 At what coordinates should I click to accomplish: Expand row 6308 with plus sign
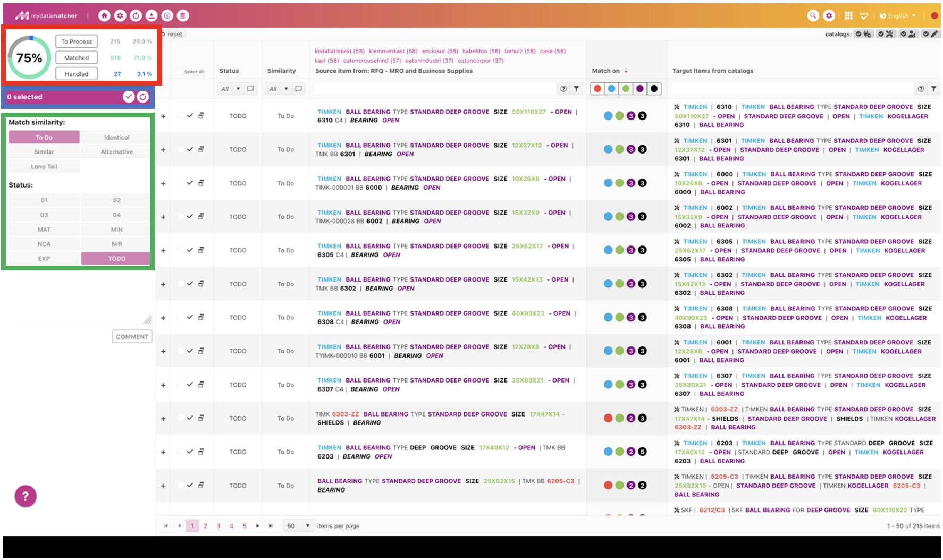click(x=163, y=318)
